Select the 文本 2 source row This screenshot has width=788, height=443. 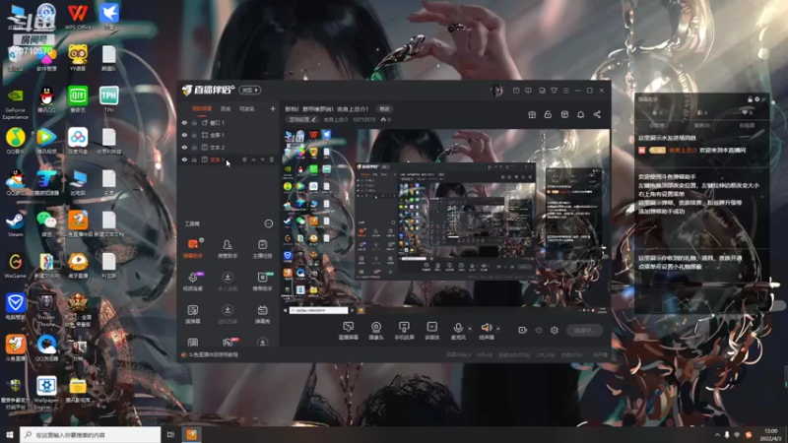click(x=229, y=147)
